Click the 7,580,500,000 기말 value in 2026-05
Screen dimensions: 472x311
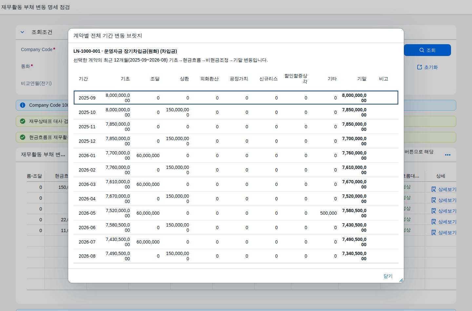354,213
